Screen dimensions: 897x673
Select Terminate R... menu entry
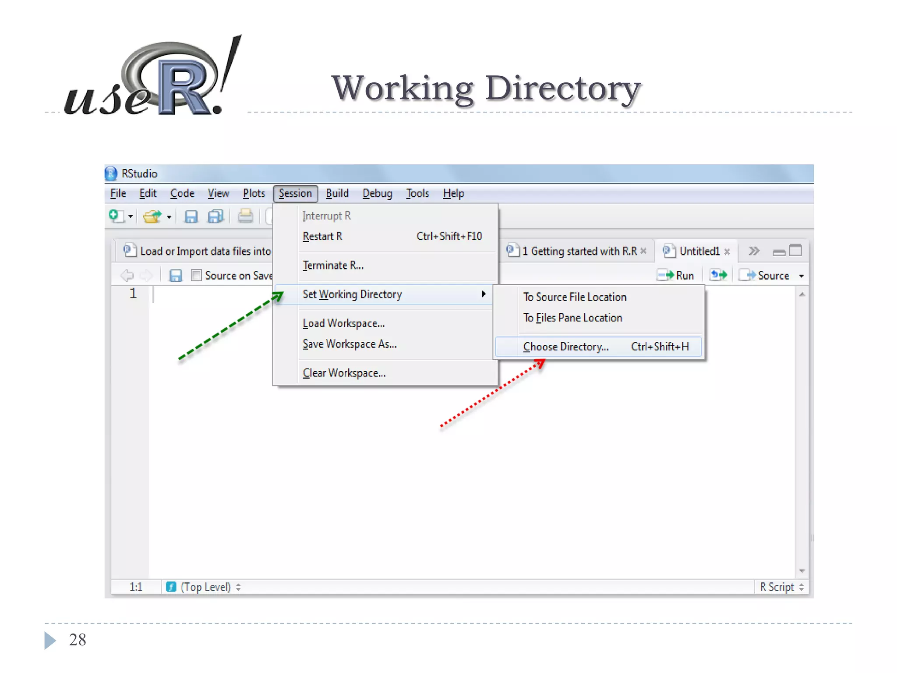[385, 265]
